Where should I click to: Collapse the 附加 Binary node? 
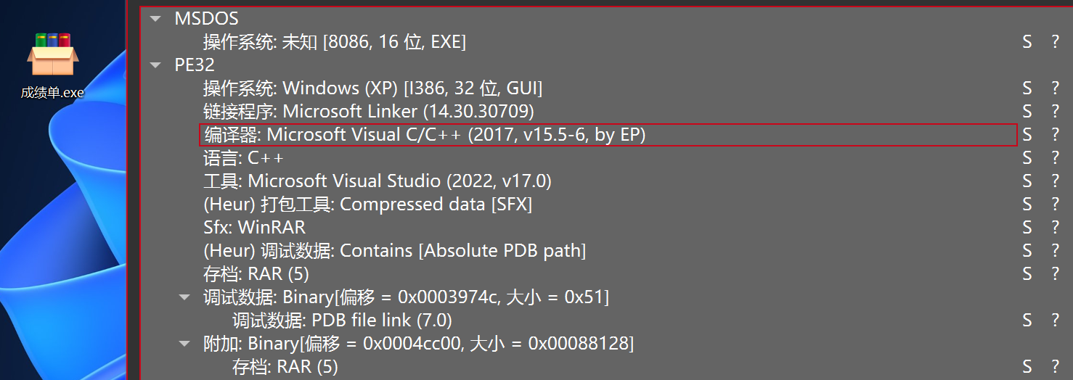click(183, 344)
